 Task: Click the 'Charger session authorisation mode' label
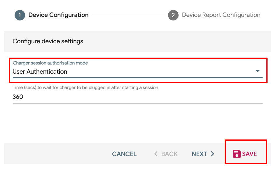(50, 63)
